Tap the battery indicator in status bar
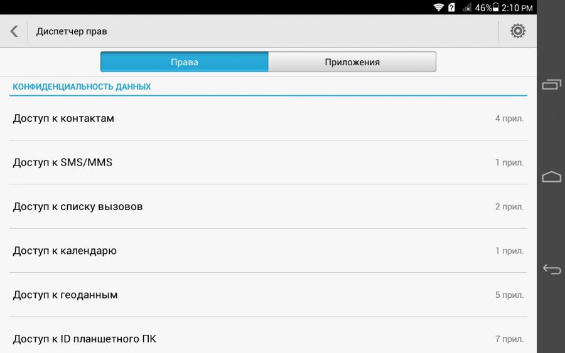 click(495, 7)
